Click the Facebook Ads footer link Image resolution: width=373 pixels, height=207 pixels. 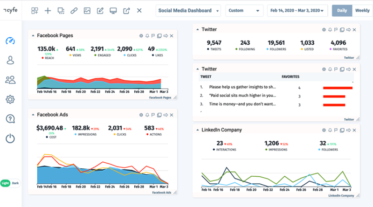(161, 193)
